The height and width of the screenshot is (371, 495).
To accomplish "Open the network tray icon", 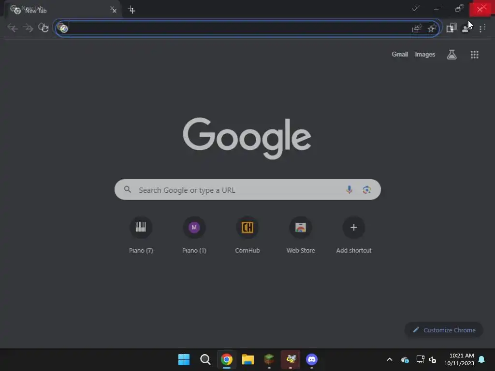I will tap(420, 359).
